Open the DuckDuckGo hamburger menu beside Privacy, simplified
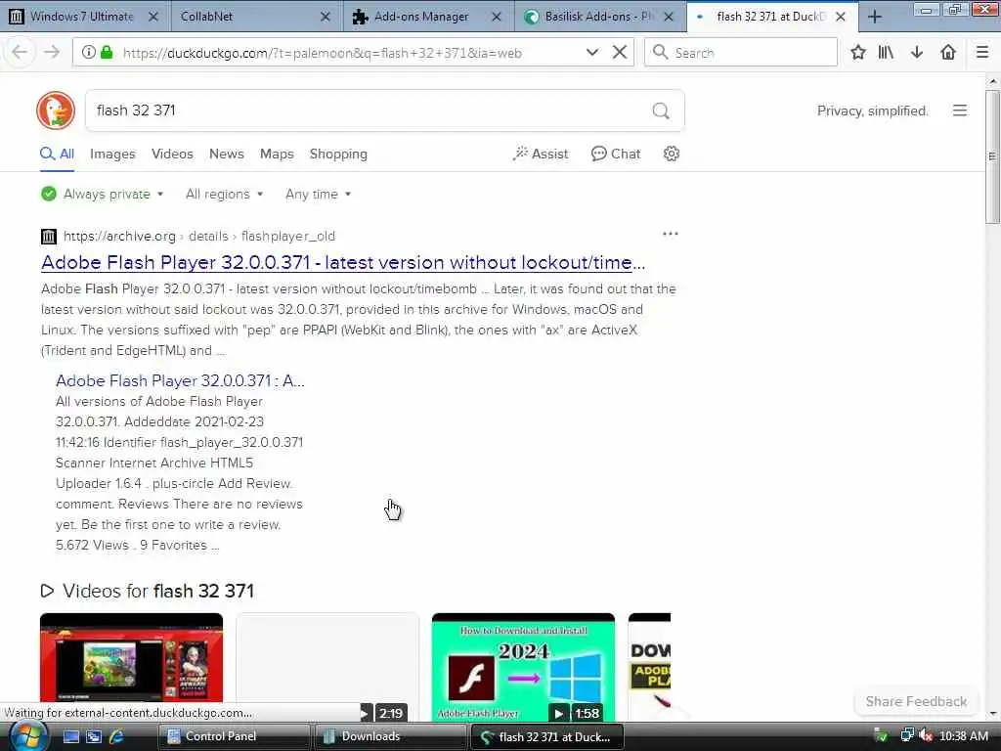Viewport: 1001px width, 751px height. [960, 110]
